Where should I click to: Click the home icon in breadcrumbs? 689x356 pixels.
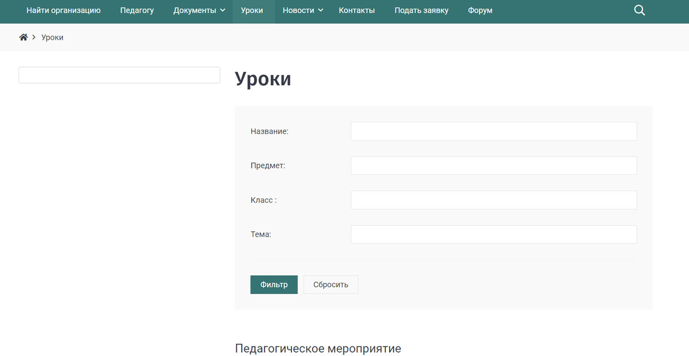click(23, 37)
